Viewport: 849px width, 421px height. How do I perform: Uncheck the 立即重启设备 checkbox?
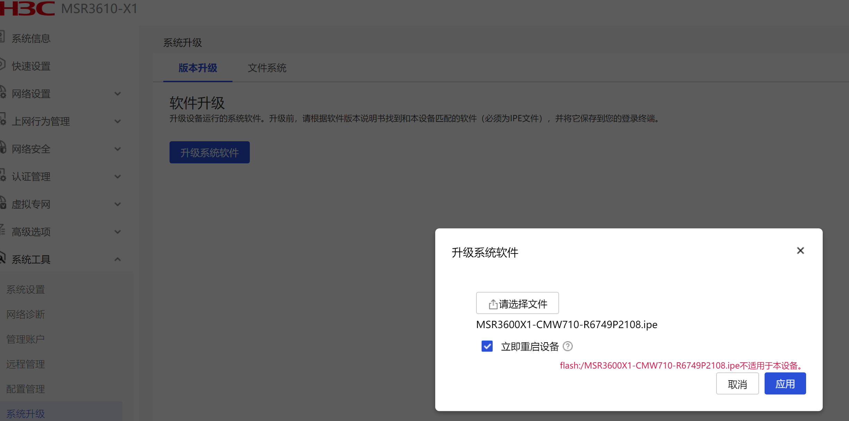(487, 346)
